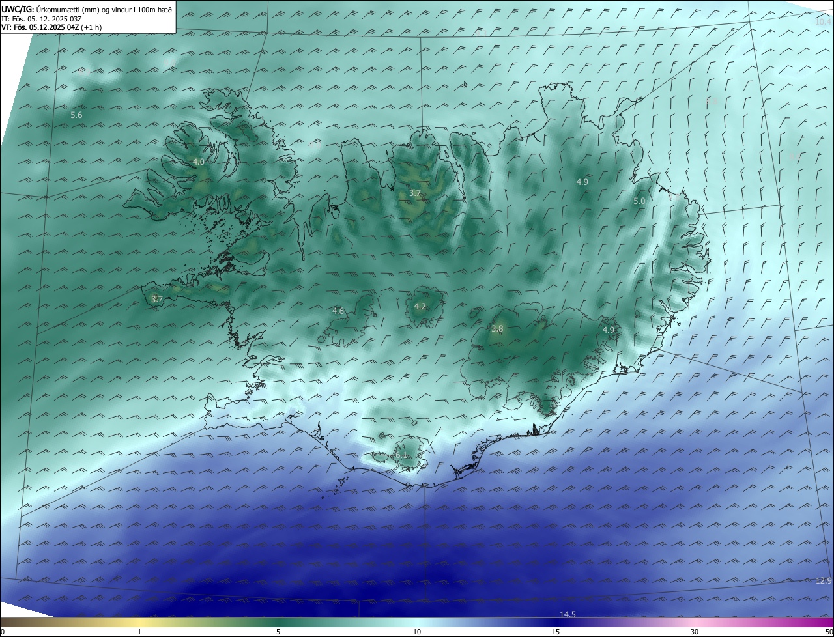Image resolution: width=834 pixels, height=637 pixels.
Task: Click the 5 tick label on the color scale
Action: (x=278, y=632)
